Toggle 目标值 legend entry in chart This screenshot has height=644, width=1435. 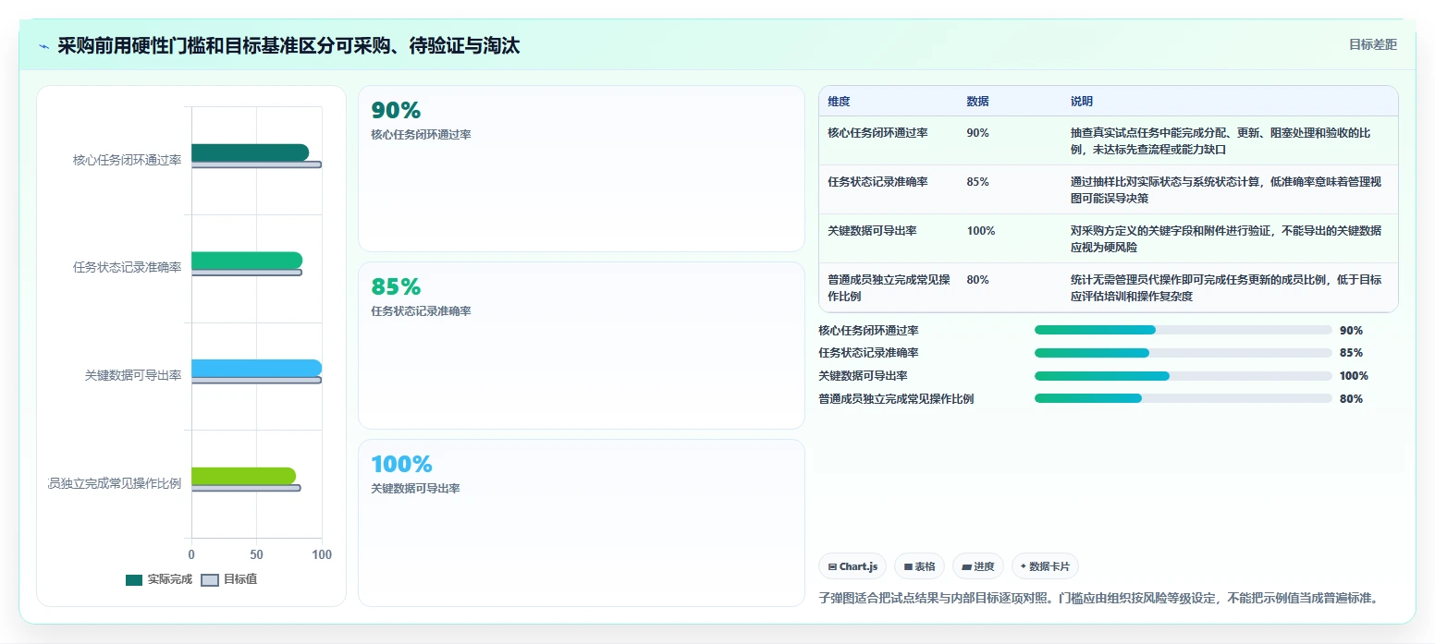(229, 579)
